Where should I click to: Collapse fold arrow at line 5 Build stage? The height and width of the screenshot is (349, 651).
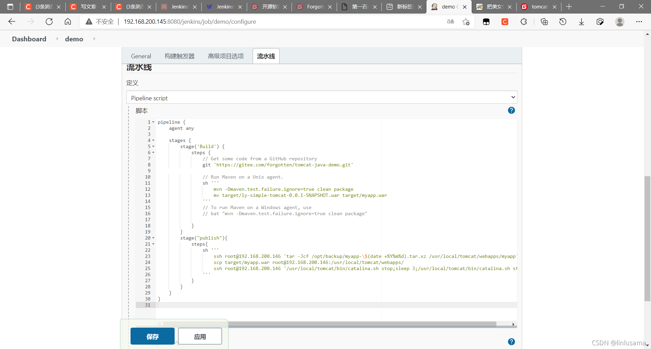[x=153, y=146]
